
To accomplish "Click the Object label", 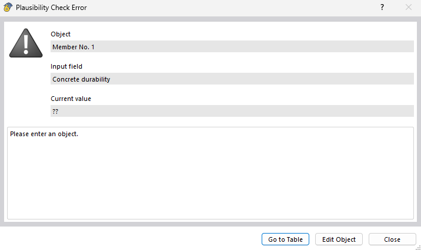I will click(61, 34).
